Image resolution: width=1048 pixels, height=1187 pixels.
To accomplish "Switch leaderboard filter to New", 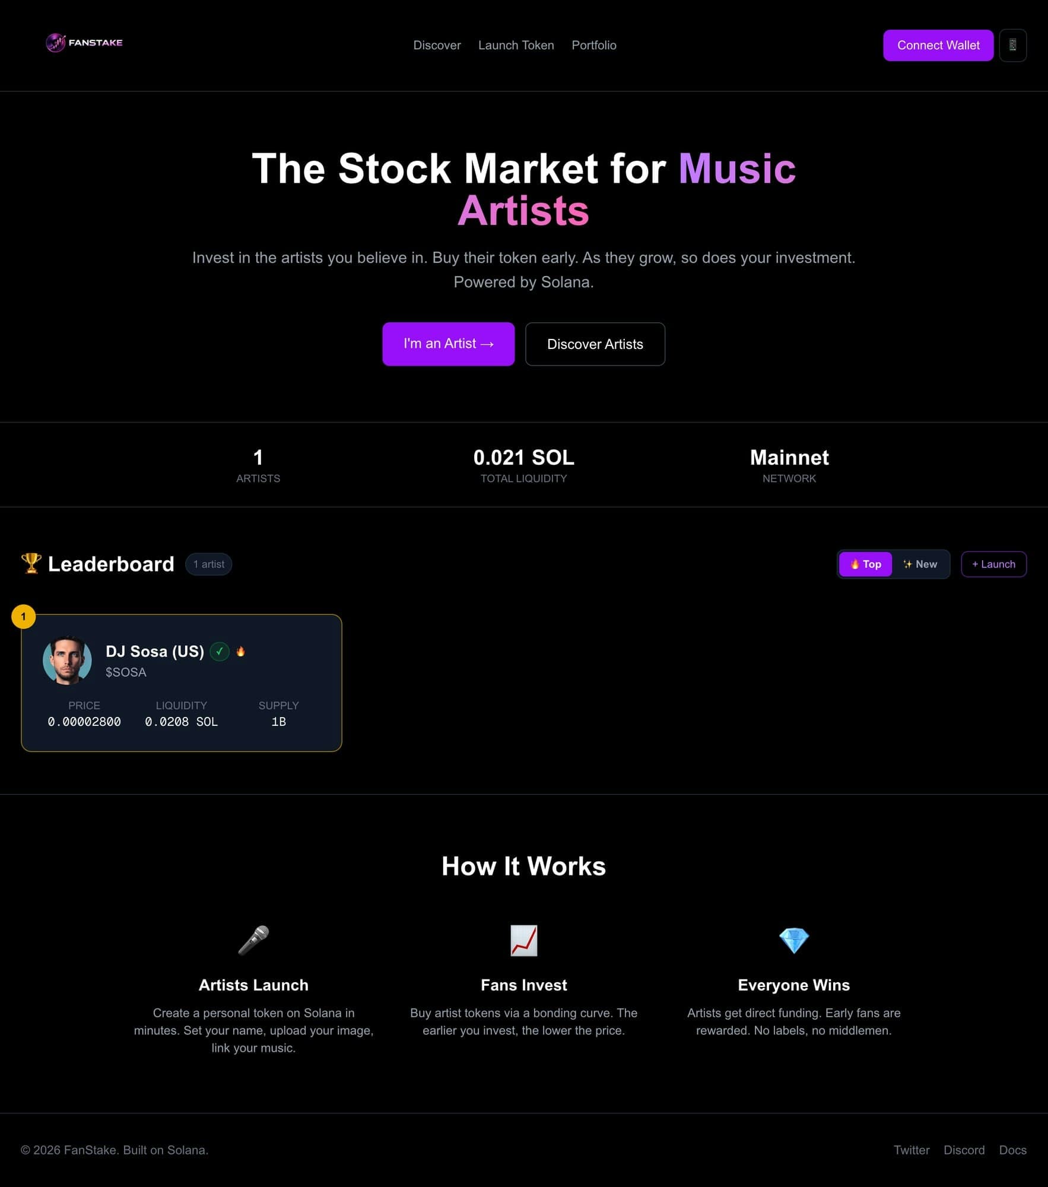I will (x=921, y=564).
